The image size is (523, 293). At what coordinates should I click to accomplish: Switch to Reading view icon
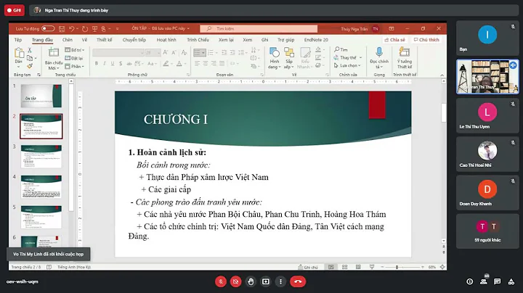point(358,267)
